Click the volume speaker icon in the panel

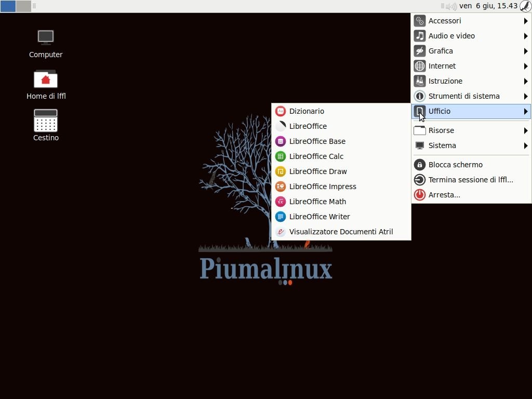pyautogui.click(x=451, y=6)
